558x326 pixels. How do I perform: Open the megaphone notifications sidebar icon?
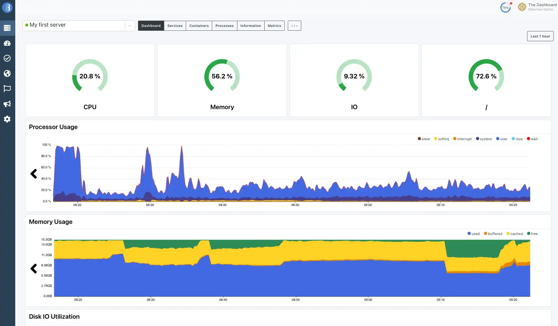(x=7, y=104)
